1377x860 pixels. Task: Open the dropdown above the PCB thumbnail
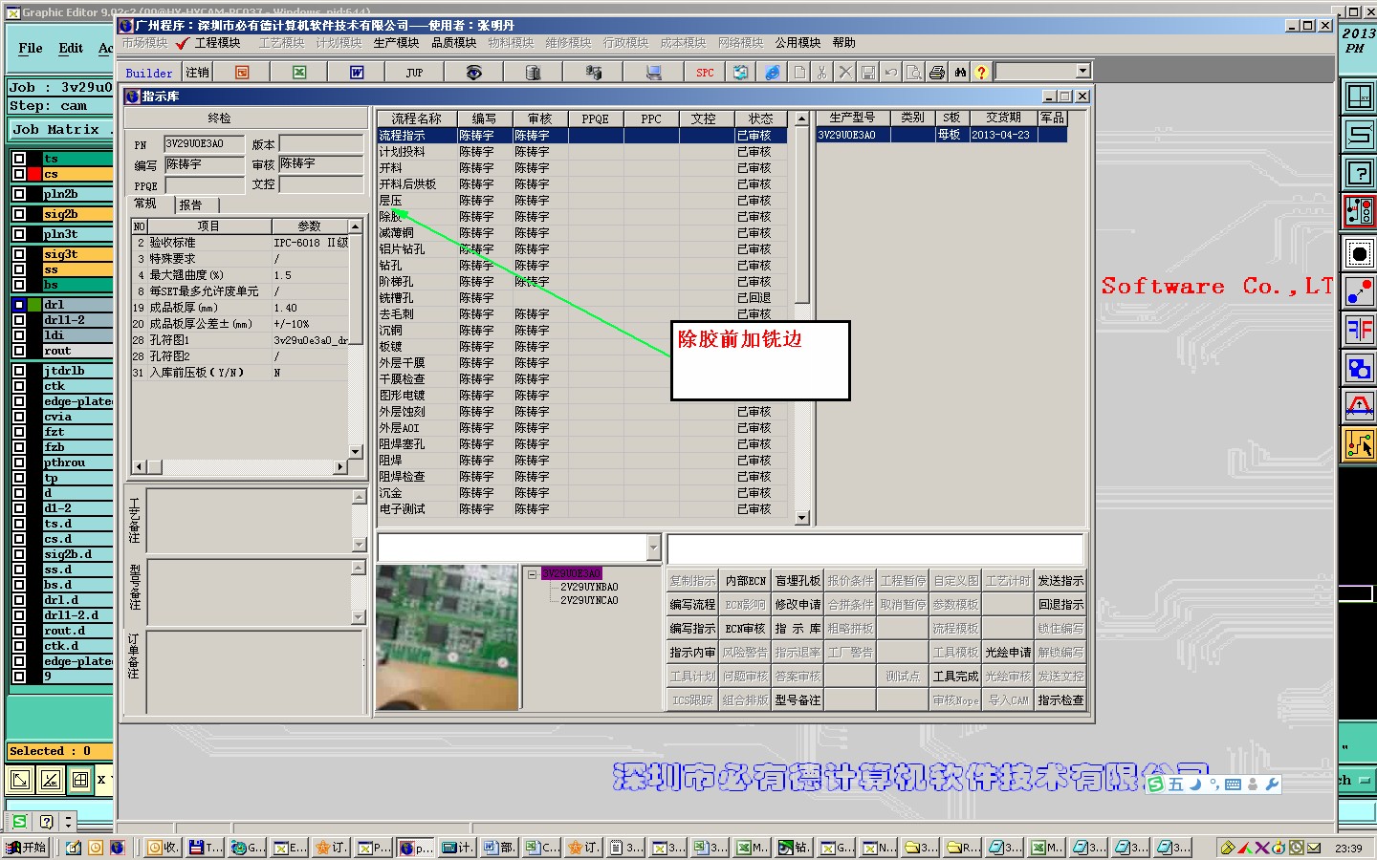tap(654, 548)
